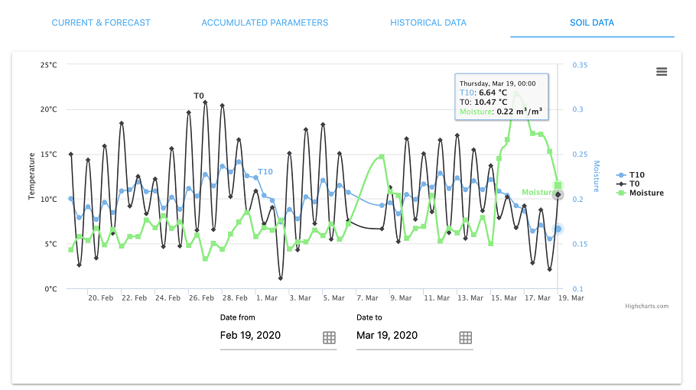Click the 13. Mar x-axis label

(470, 298)
